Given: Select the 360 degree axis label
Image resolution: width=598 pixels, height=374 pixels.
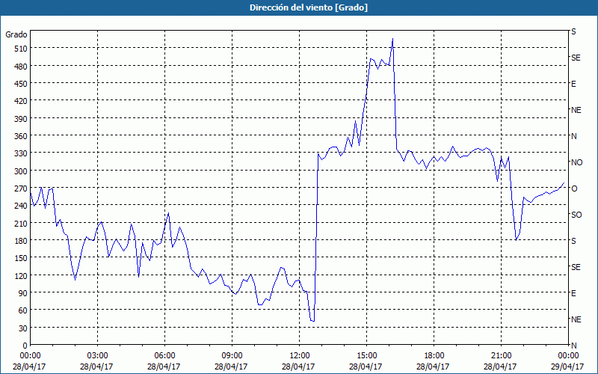Looking at the screenshot, I should coord(21,136).
